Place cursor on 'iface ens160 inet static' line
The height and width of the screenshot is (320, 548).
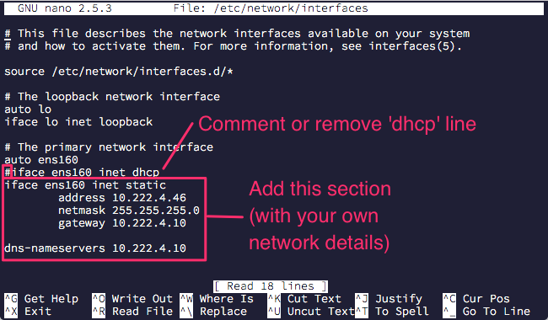click(85, 185)
